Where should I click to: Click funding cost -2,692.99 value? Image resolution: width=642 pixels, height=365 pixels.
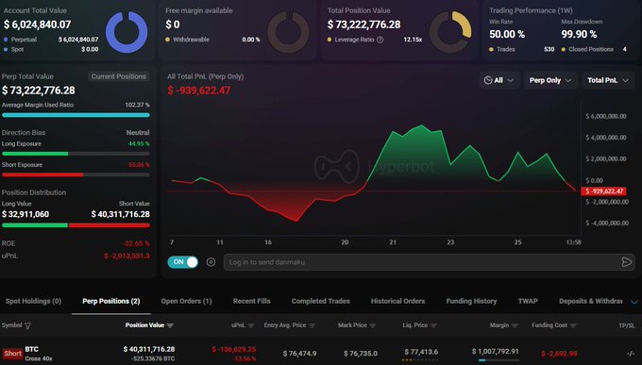pos(559,354)
